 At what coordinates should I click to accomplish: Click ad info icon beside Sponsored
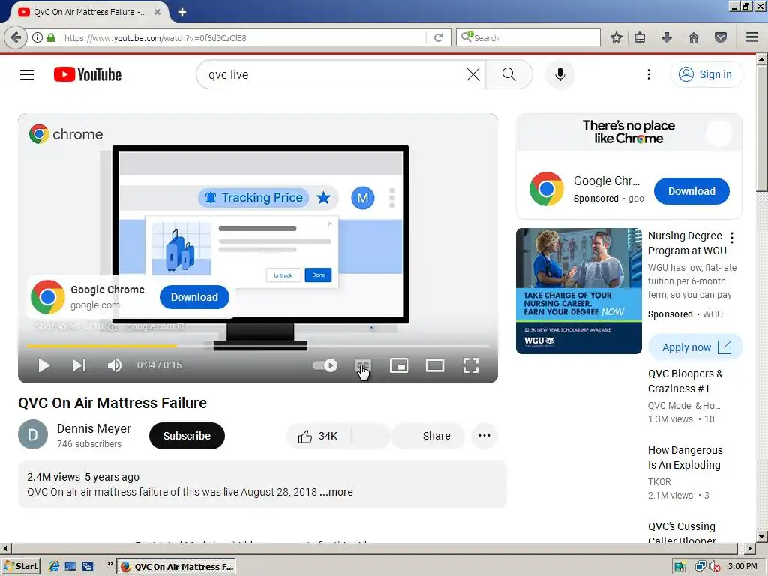point(112,326)
